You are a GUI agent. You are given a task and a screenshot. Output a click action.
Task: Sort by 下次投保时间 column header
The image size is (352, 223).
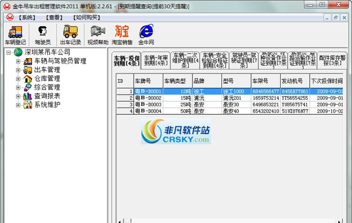[x=326, y=81]
